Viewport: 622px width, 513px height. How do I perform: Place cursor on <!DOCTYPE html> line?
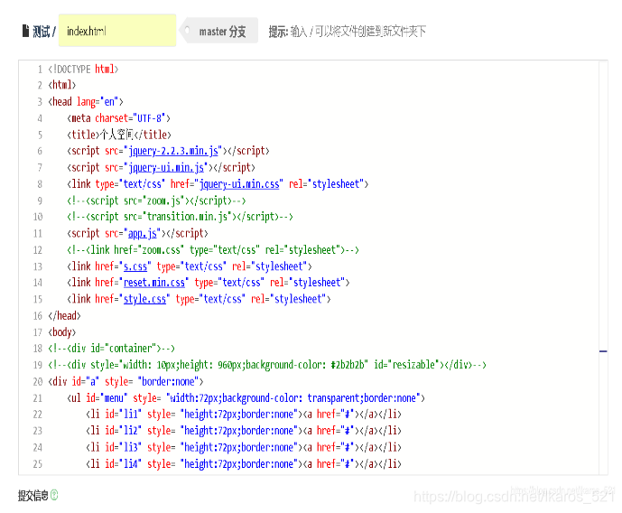[83, 69]
